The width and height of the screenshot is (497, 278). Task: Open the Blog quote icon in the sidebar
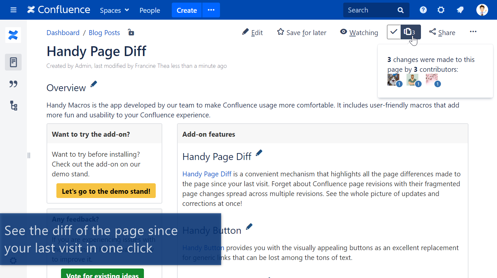click(13, 84)
